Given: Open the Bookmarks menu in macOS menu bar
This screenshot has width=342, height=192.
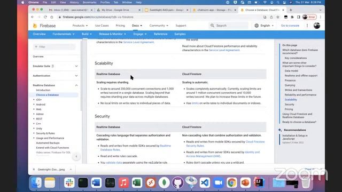Looking at the screenshot, I should coord(89,2).
